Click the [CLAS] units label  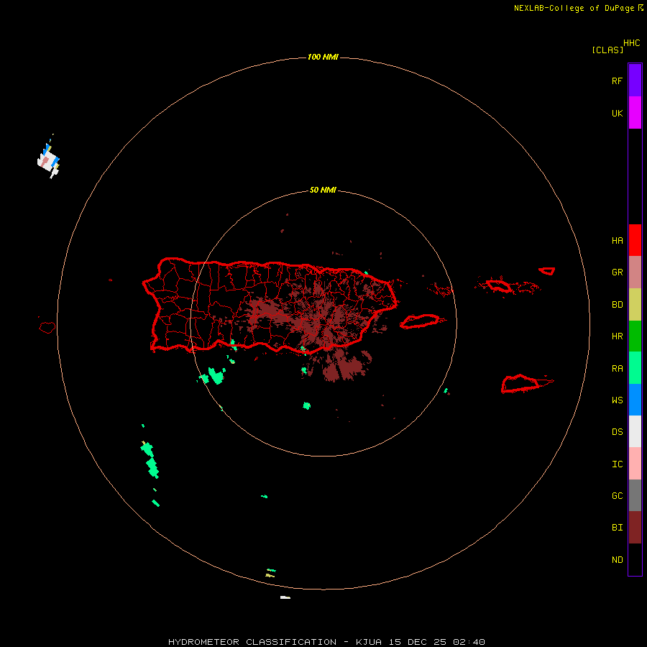tap(607, 50)
